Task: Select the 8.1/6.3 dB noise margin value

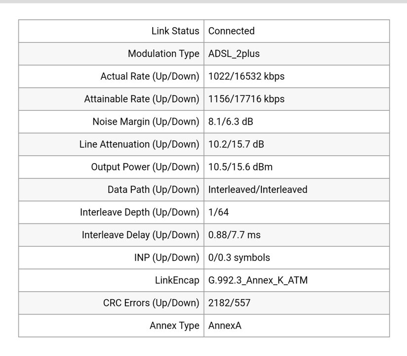Action: coord(231,122)
